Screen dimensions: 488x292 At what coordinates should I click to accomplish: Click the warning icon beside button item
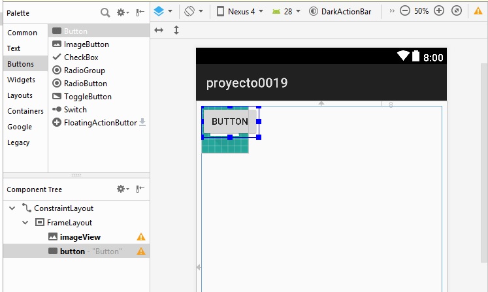[140, 251]
